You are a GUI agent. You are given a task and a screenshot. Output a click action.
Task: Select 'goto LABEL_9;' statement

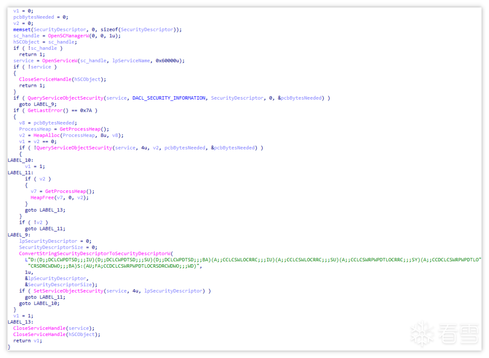[x=38, y=105]
